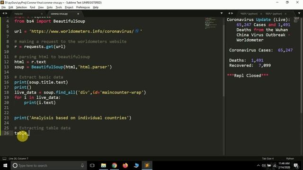Open Task View from taskbar
The height and width of the screenshot is (170, 303).
click(x=92, y=165)
